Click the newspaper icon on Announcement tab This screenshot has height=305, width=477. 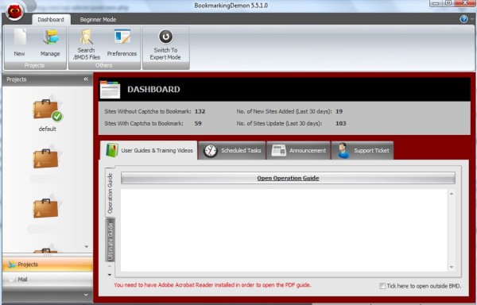click(279, 151)
